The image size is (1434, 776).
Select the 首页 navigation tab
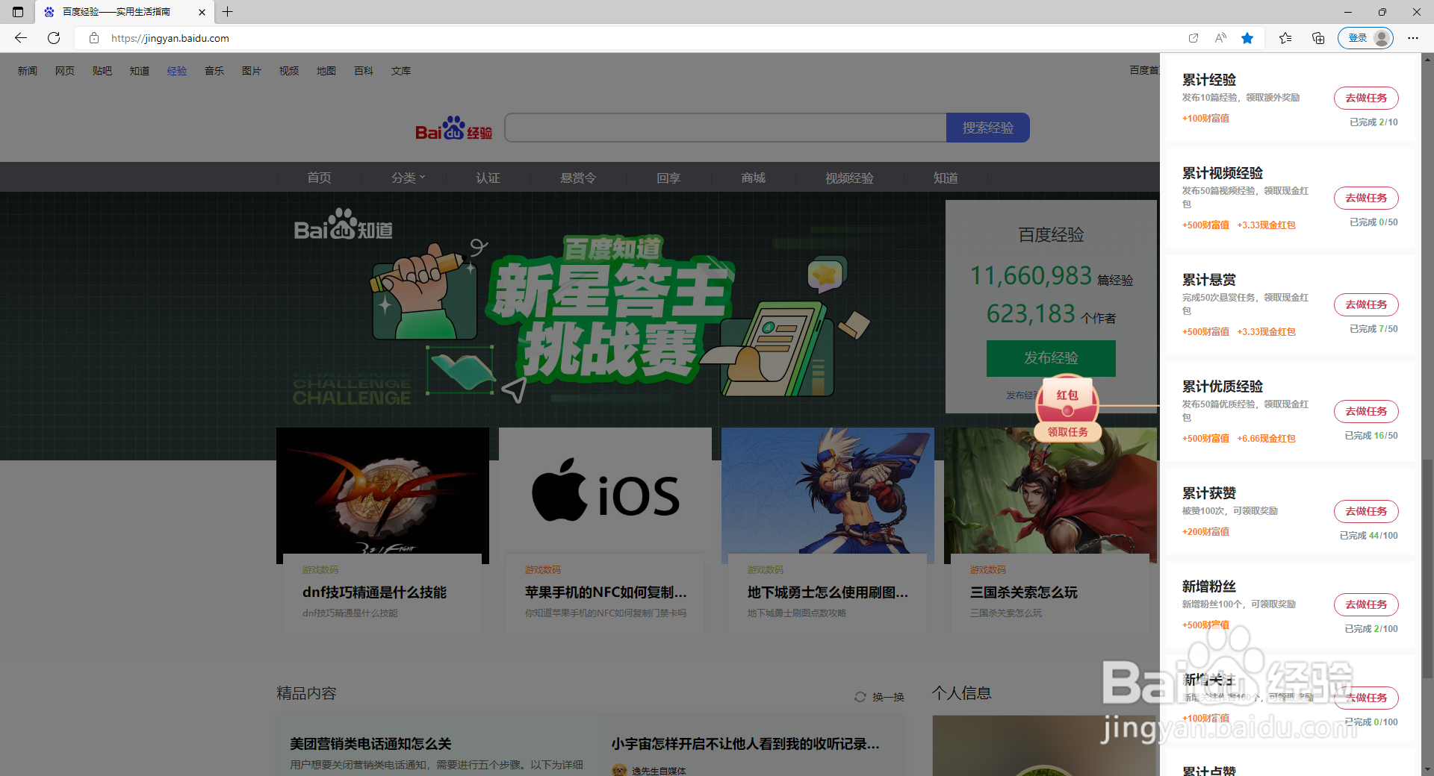tap(319, 178)
